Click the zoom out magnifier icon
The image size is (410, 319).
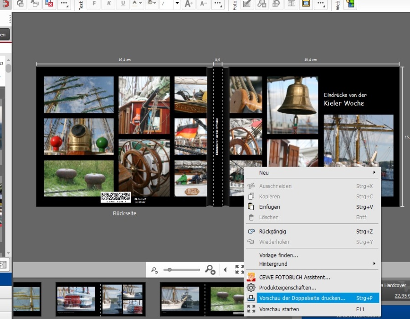tap(154, 270)
